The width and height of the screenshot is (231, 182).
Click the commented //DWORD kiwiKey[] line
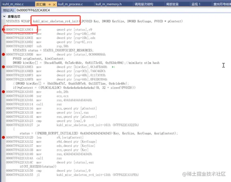(x=71, y=83)
